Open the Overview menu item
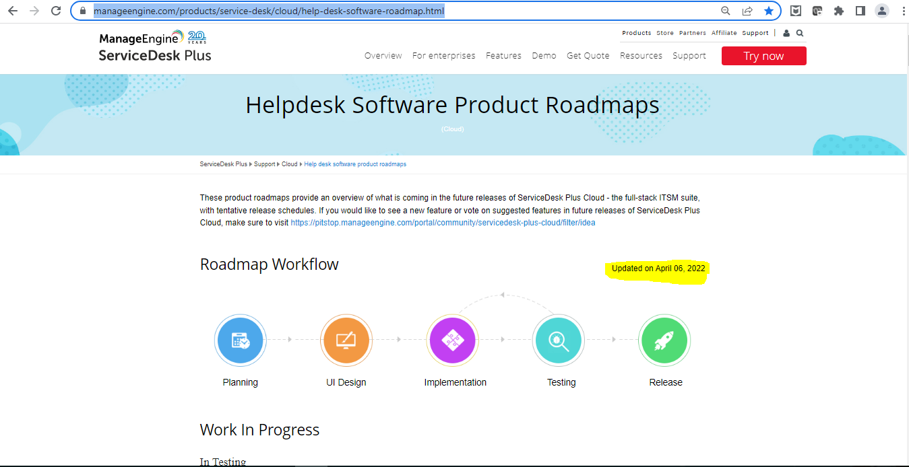 pos(383,56)
